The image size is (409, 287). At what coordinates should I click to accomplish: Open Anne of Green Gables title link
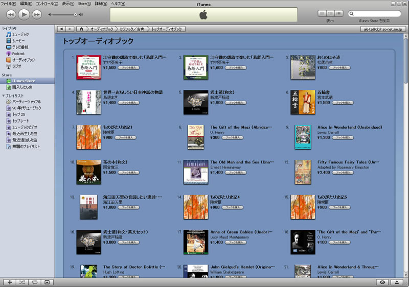[241, 232]
